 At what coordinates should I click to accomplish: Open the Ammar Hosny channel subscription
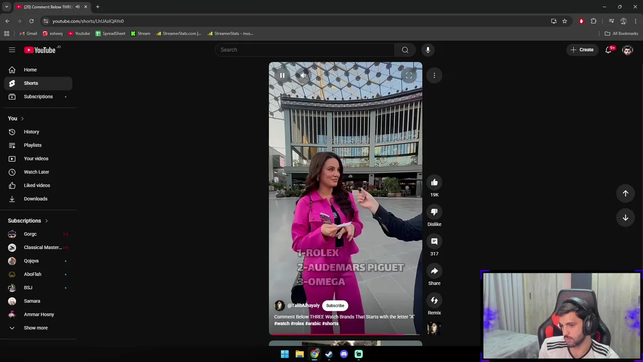[x=38, y=315]
